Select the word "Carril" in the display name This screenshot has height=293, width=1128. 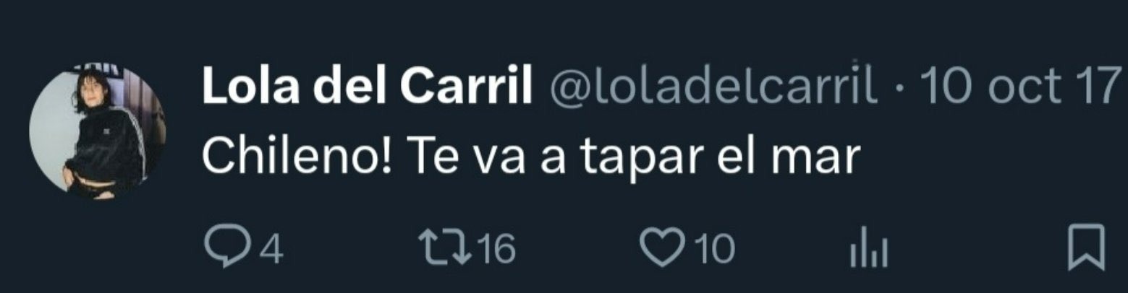click(466, 87)
